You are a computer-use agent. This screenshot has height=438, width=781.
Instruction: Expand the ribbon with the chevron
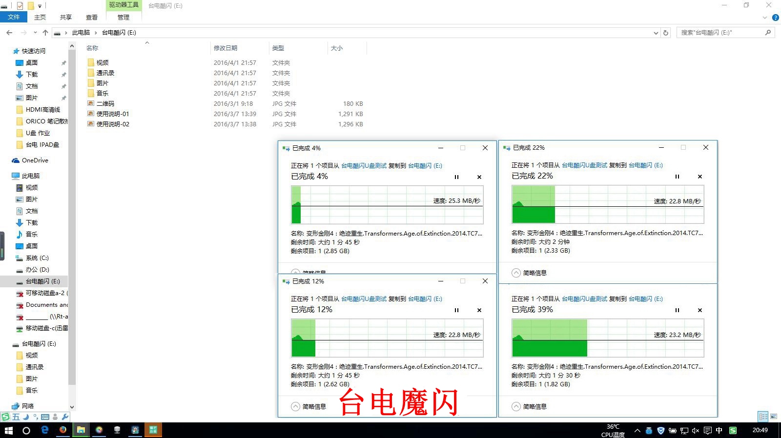point(765,18)
